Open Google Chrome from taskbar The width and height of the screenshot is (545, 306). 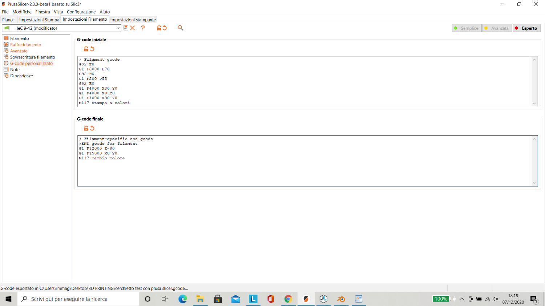288,299
